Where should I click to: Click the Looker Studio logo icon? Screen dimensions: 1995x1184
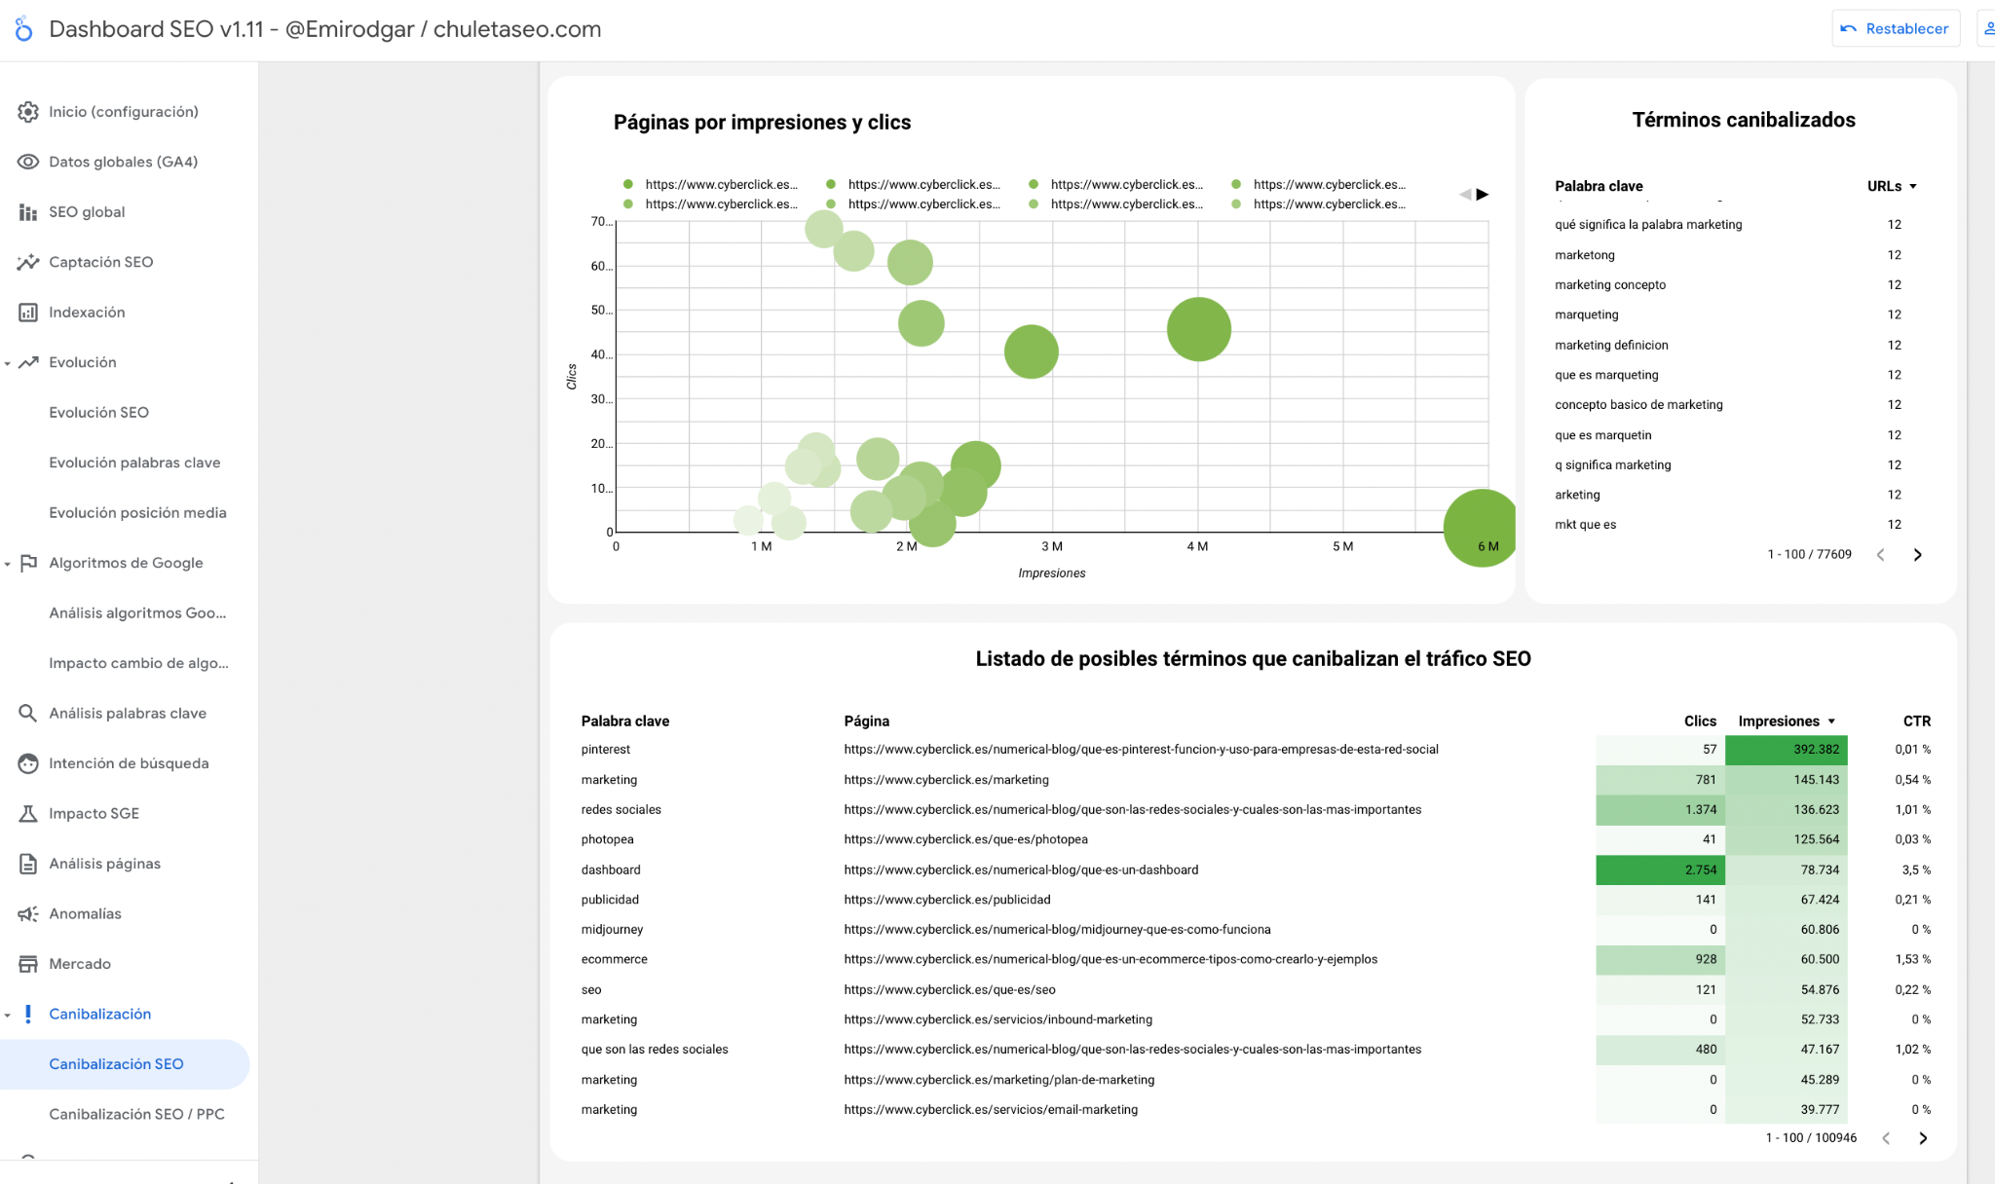pyautogui.click(x=24, y=29)
